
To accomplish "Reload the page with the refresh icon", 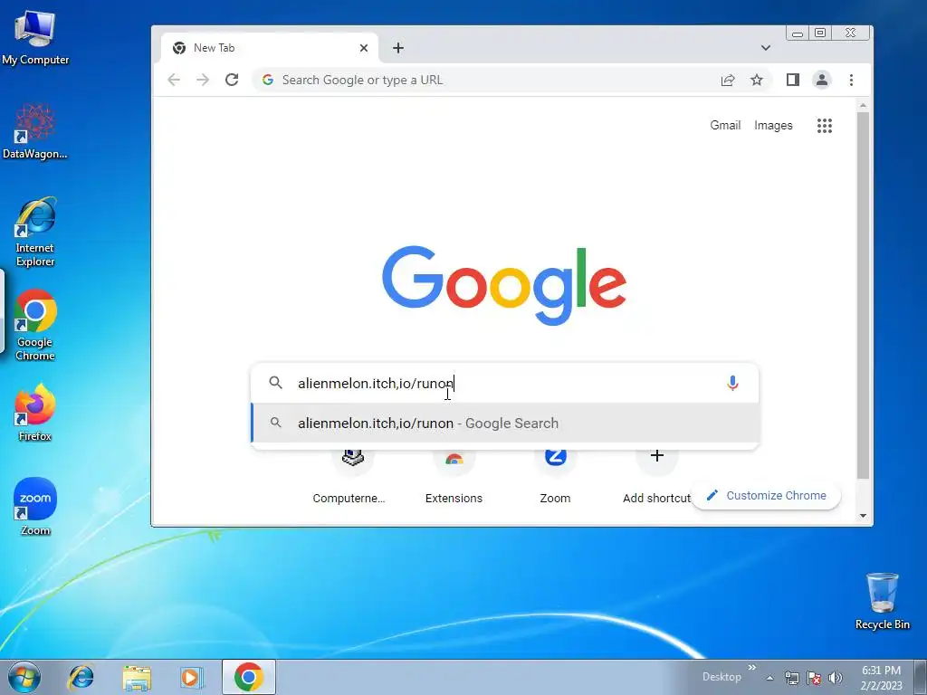I will pyautogui.click(x=232, y=80).
